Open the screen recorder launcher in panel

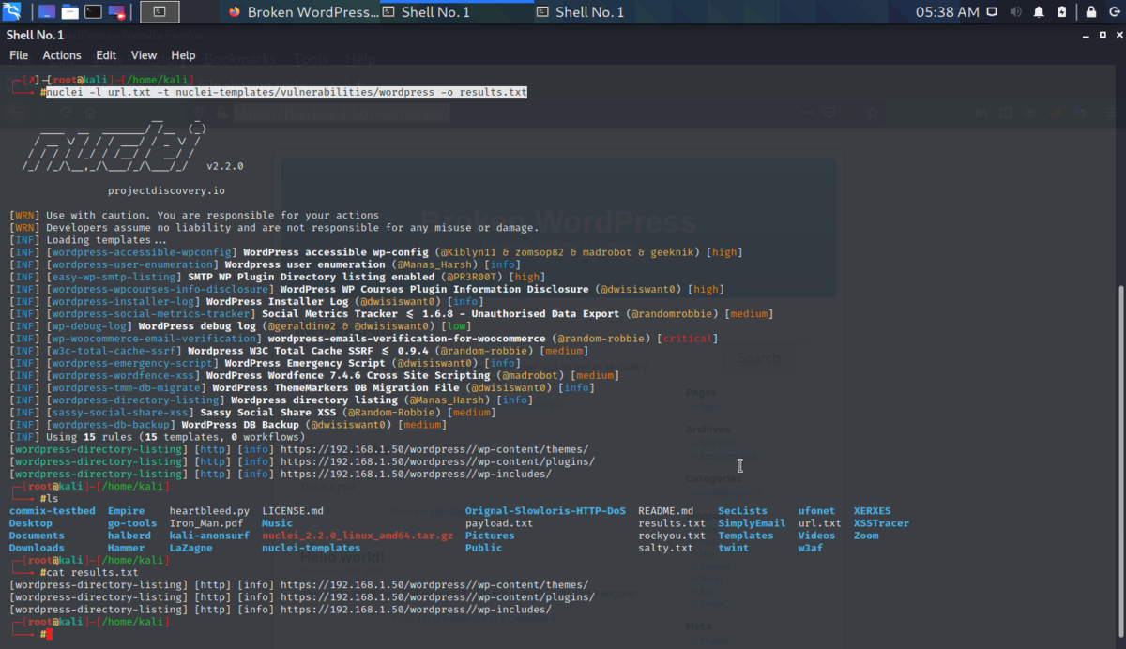click(x=116, y=12)
